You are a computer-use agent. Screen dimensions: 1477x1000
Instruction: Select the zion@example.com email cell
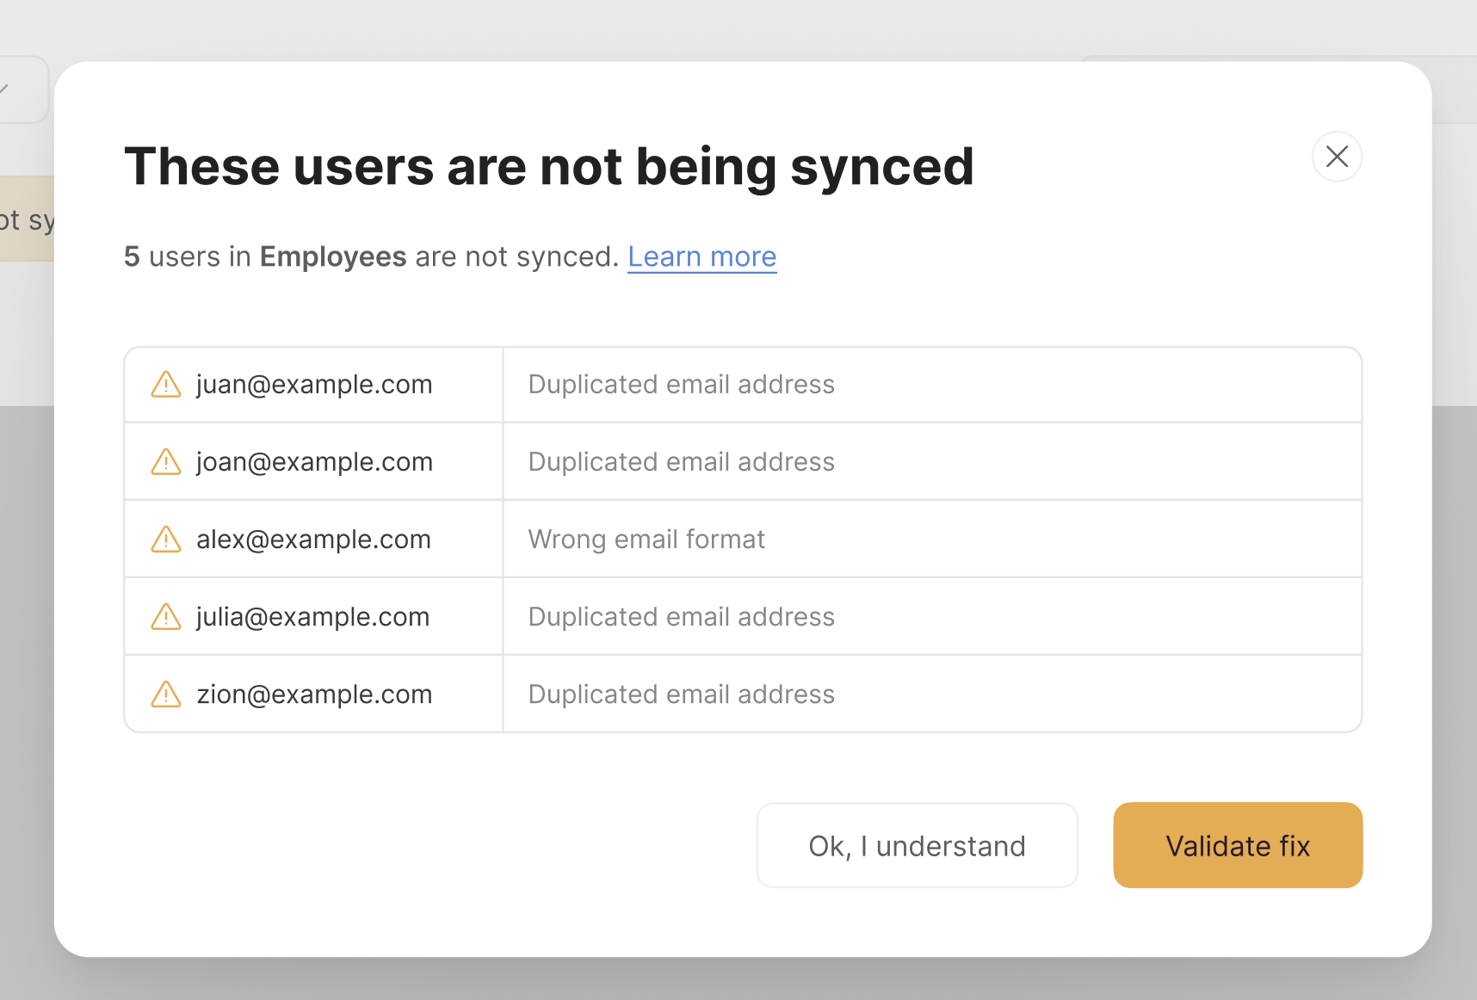click(314, 694)
